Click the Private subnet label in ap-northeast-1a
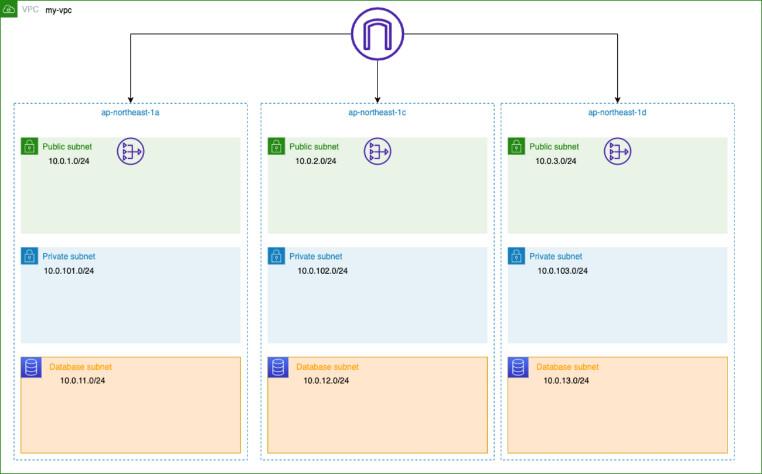 point(69,256)
